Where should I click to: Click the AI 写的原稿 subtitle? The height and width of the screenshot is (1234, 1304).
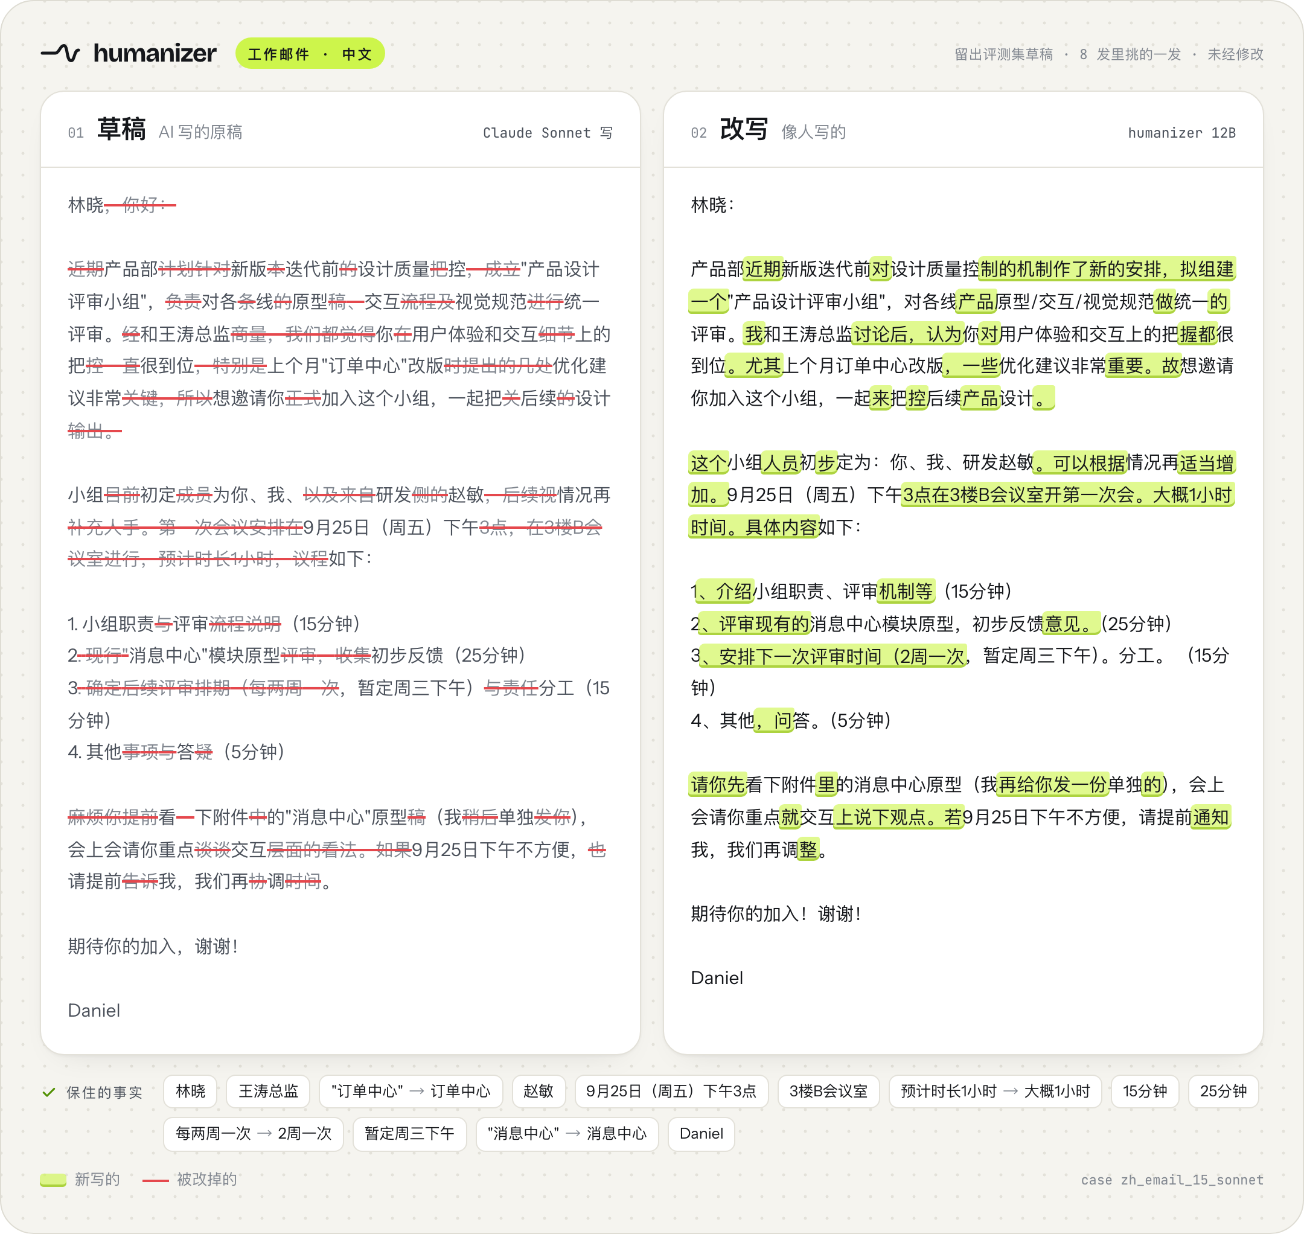click(200, 132)
